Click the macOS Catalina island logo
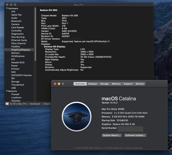 [x=77, y=117]
